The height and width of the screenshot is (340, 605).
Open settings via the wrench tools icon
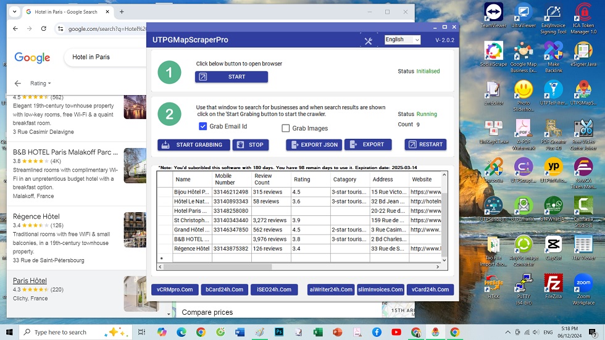click(x=369, y=41)
